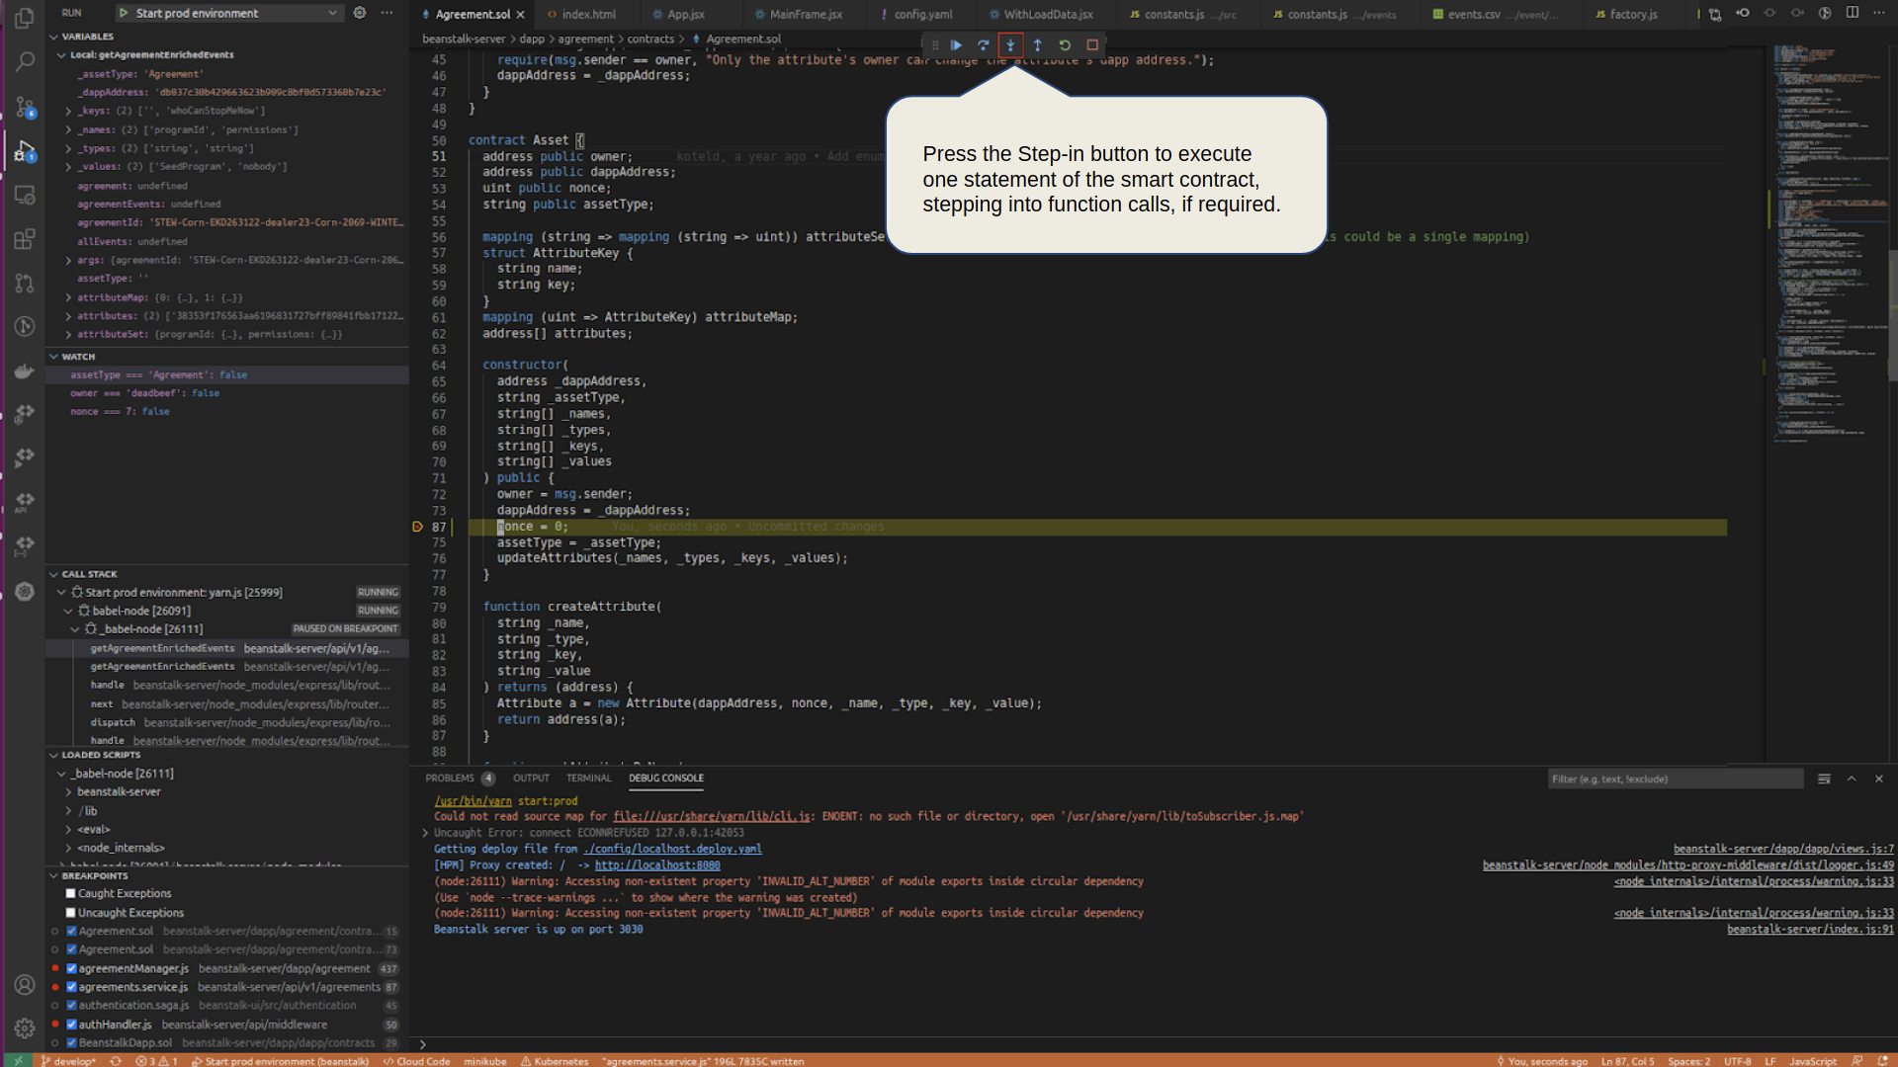
Task: Open launch configuration gear icon
Action: [360, 13]
